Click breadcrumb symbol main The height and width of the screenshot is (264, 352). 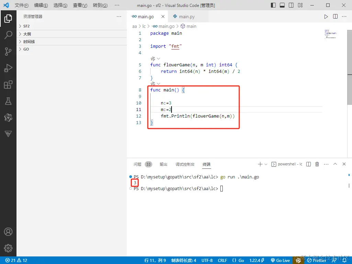click(189, 26)
